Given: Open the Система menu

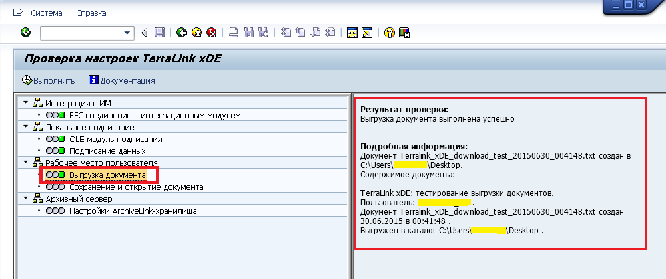Looking at the screenshot, I should point(46,13).
